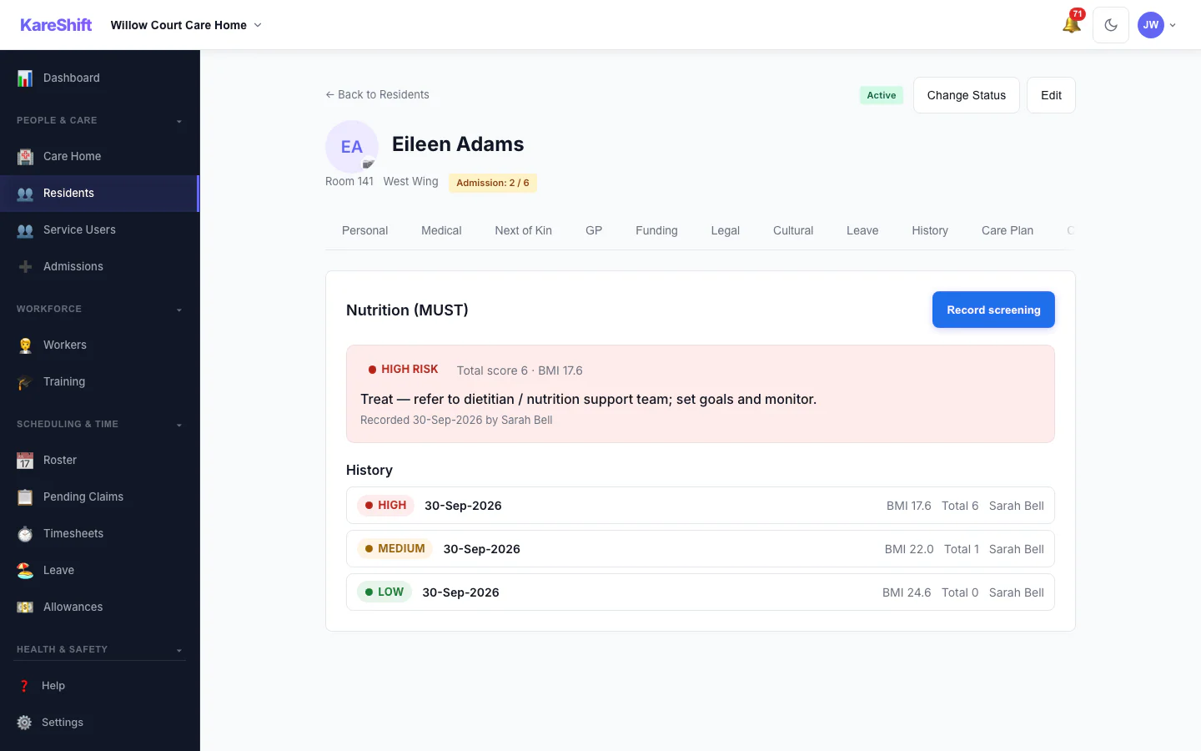Open the Next of Kin tab

(x=523, y=230)
